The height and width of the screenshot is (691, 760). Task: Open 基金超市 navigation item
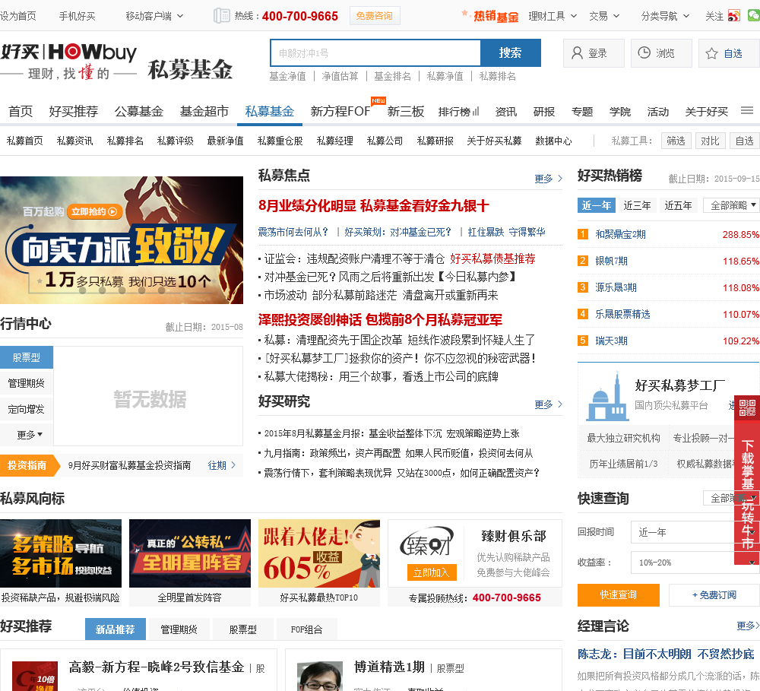click(x=204, y=112)
